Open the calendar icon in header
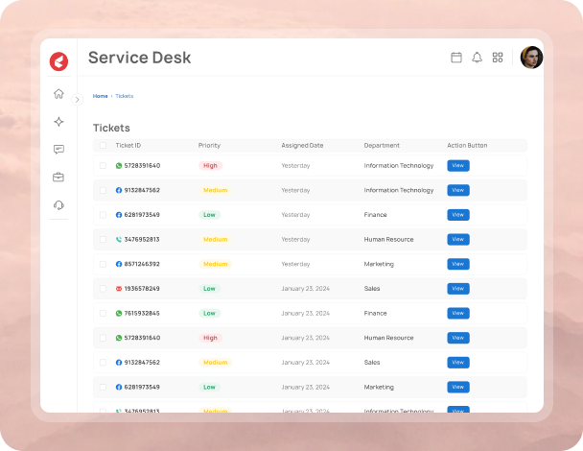The height and width of the screenshot is (451, 583). (x=456, y=58)
